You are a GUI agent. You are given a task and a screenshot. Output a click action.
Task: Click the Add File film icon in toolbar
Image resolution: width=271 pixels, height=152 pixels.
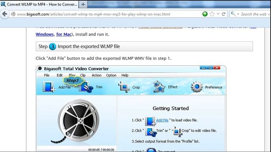point(49,87)
